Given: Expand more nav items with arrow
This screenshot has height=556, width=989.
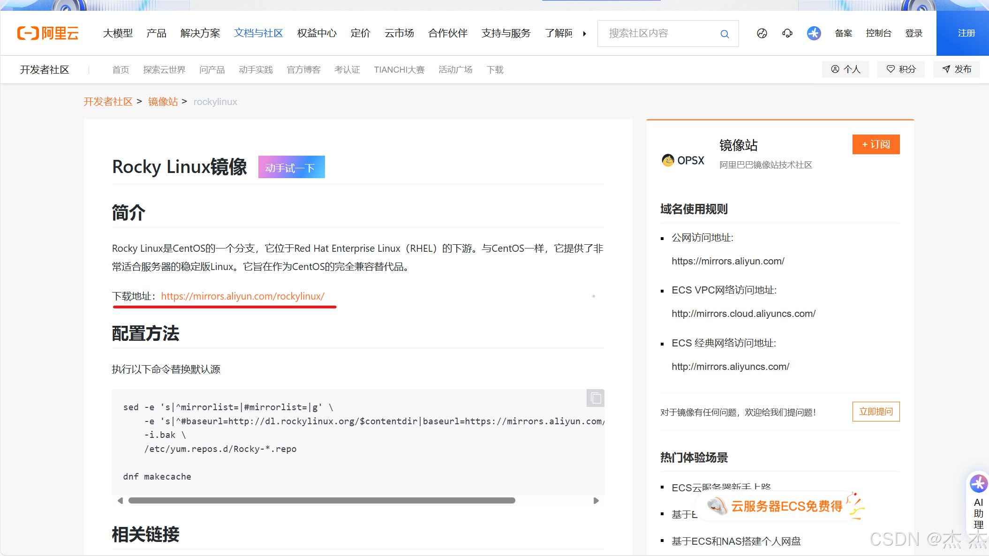Looking at the screenshot, I should [x=585, y=34].
